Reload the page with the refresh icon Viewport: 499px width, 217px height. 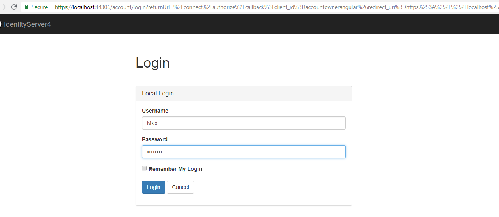click(14, 7)
